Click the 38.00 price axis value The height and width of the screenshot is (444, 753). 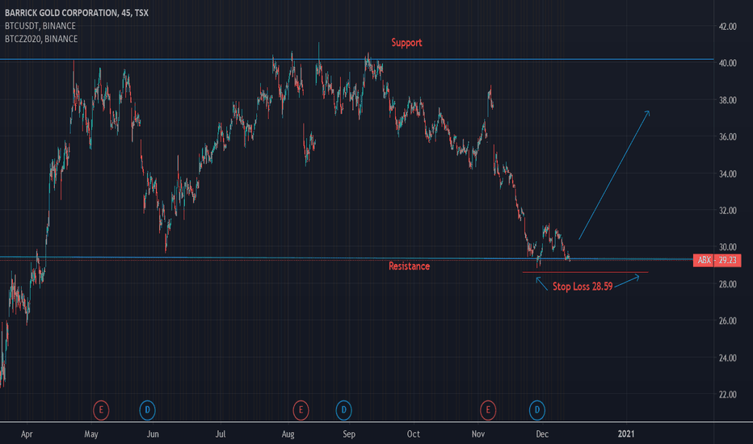727,100
